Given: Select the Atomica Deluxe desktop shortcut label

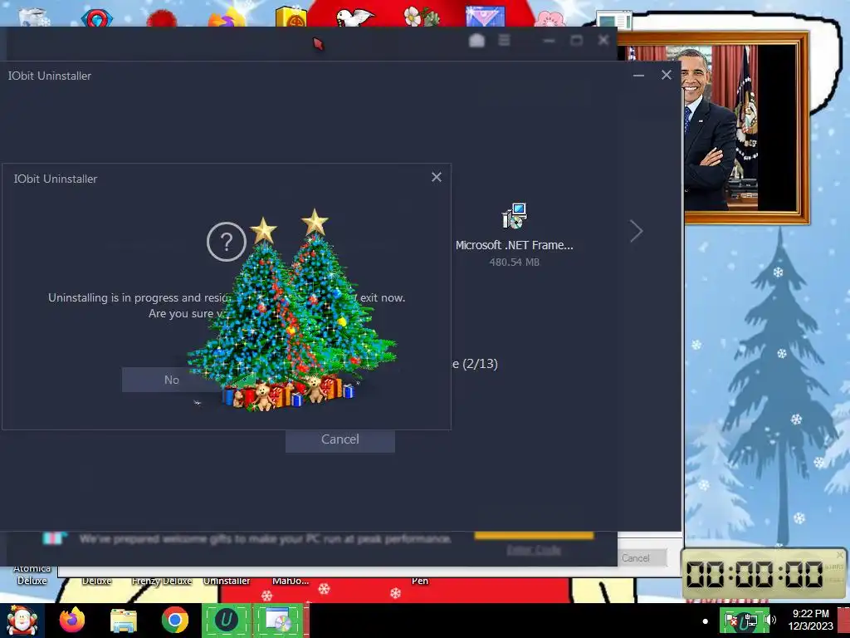Looking at the screenshot, I should tap(32, 575).
